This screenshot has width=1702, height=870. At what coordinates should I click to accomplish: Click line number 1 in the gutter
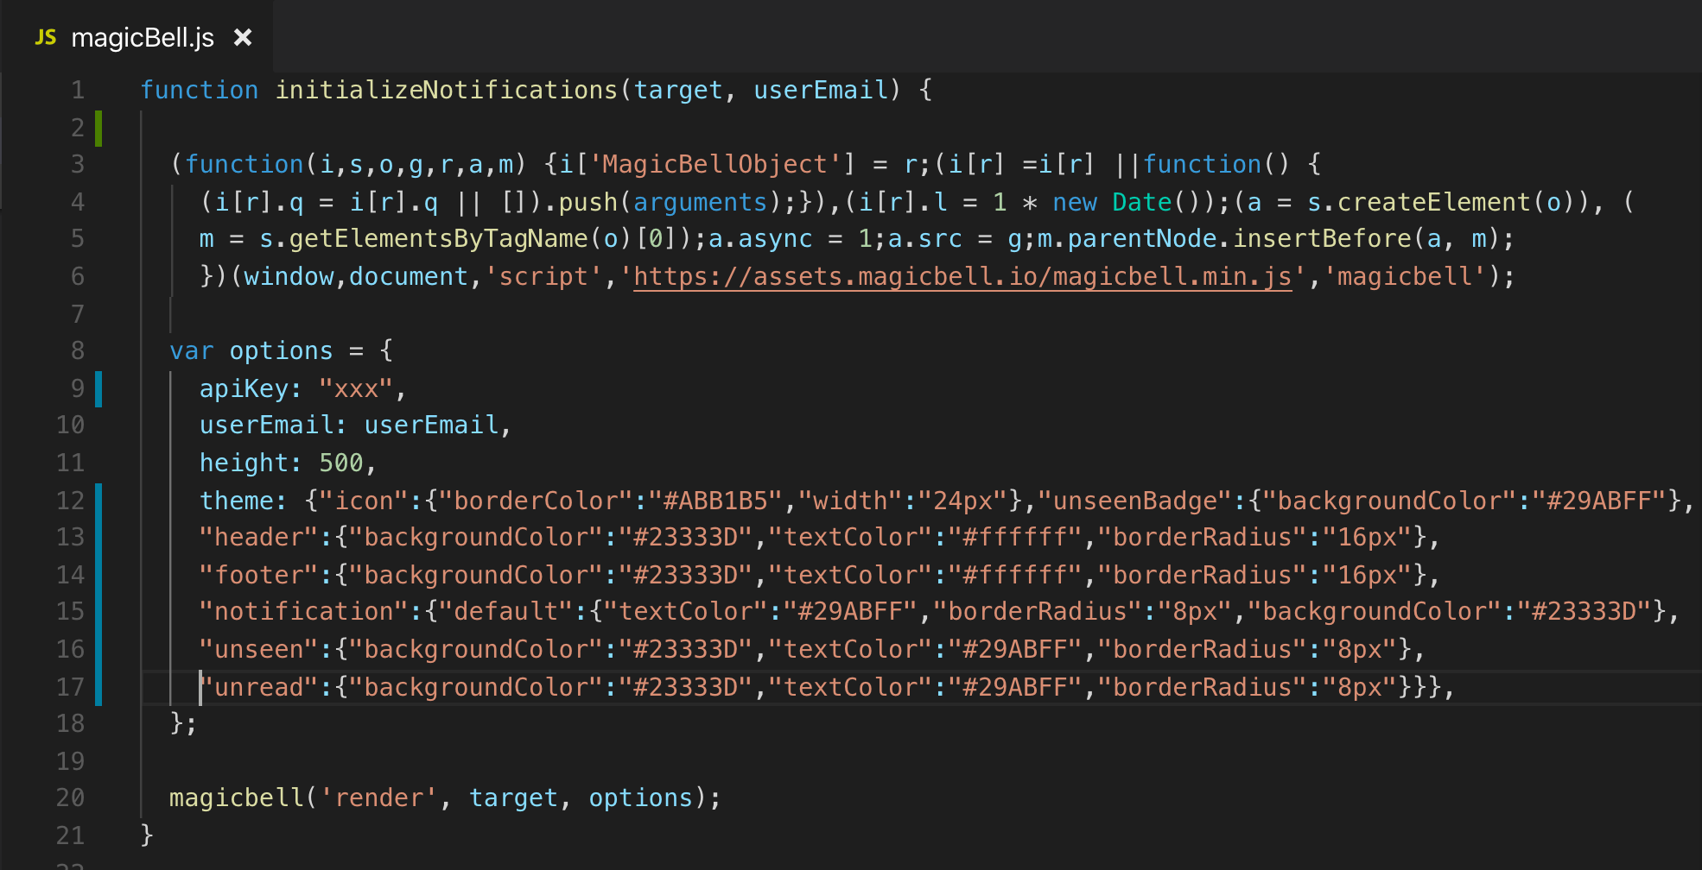pos(78,90)
